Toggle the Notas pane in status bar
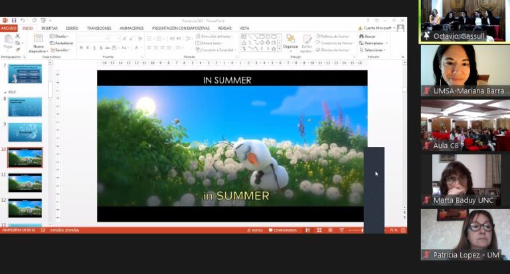510x274 pixels. coord(255,230)
